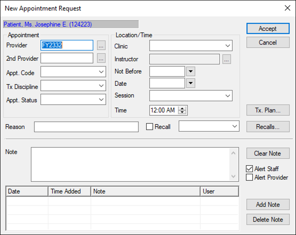Click inside the Reason text field
296x235 pixels.
(86, 127)
